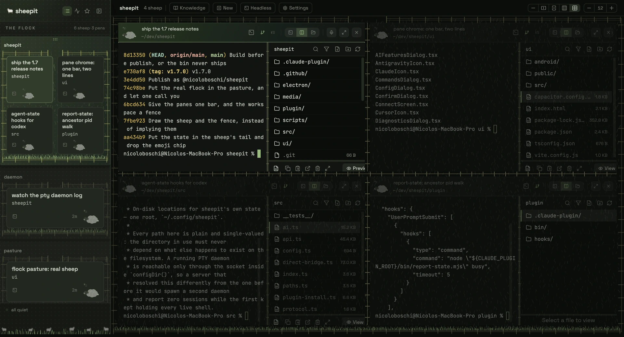Click the New button in the top bar
This screenshot has height=337, width=624.
(225, 8)
